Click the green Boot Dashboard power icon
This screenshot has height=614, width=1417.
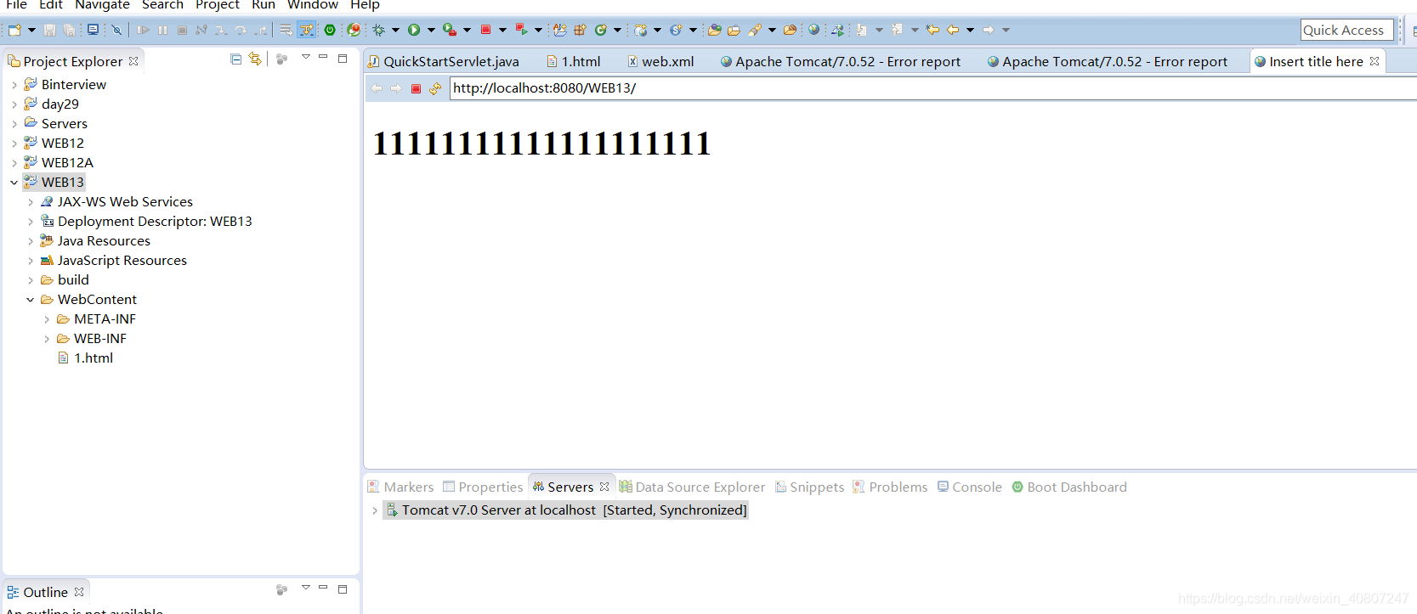(x=330, y=30)
